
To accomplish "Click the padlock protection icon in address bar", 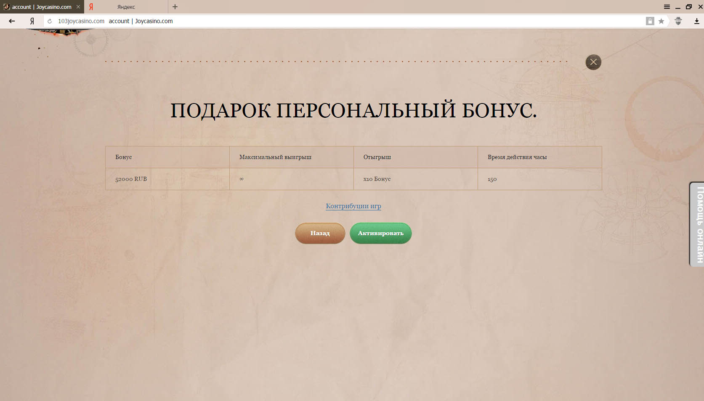I will 650,21.
